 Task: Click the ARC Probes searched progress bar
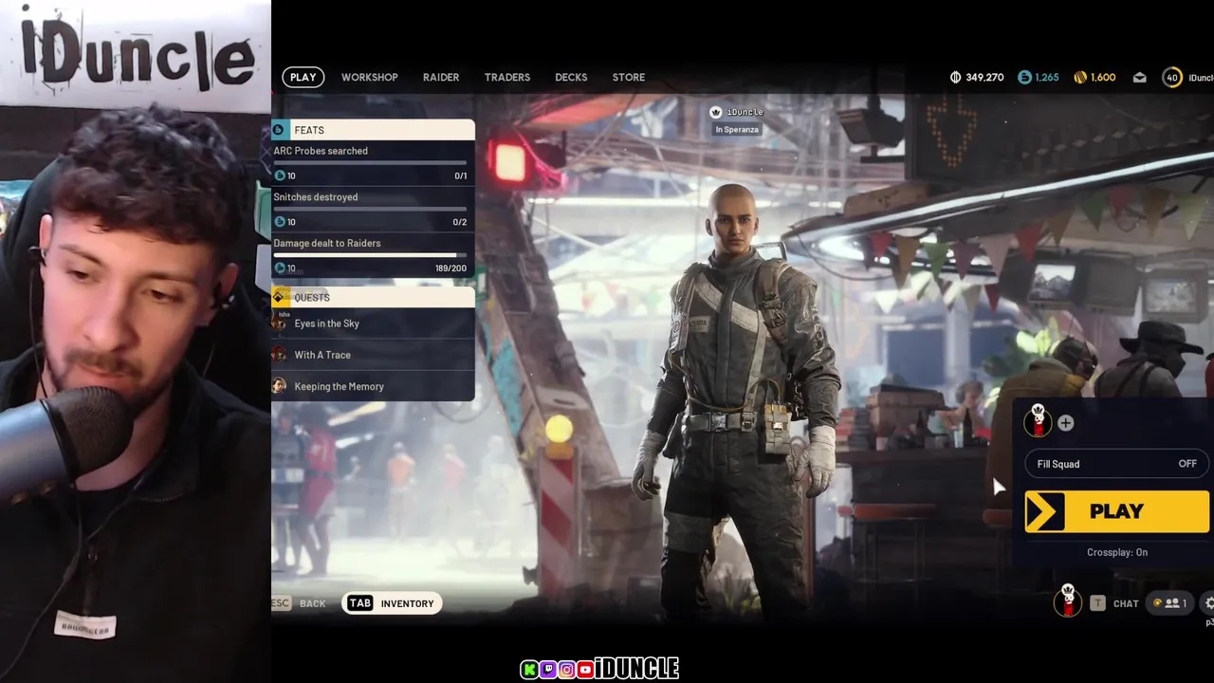370,162
